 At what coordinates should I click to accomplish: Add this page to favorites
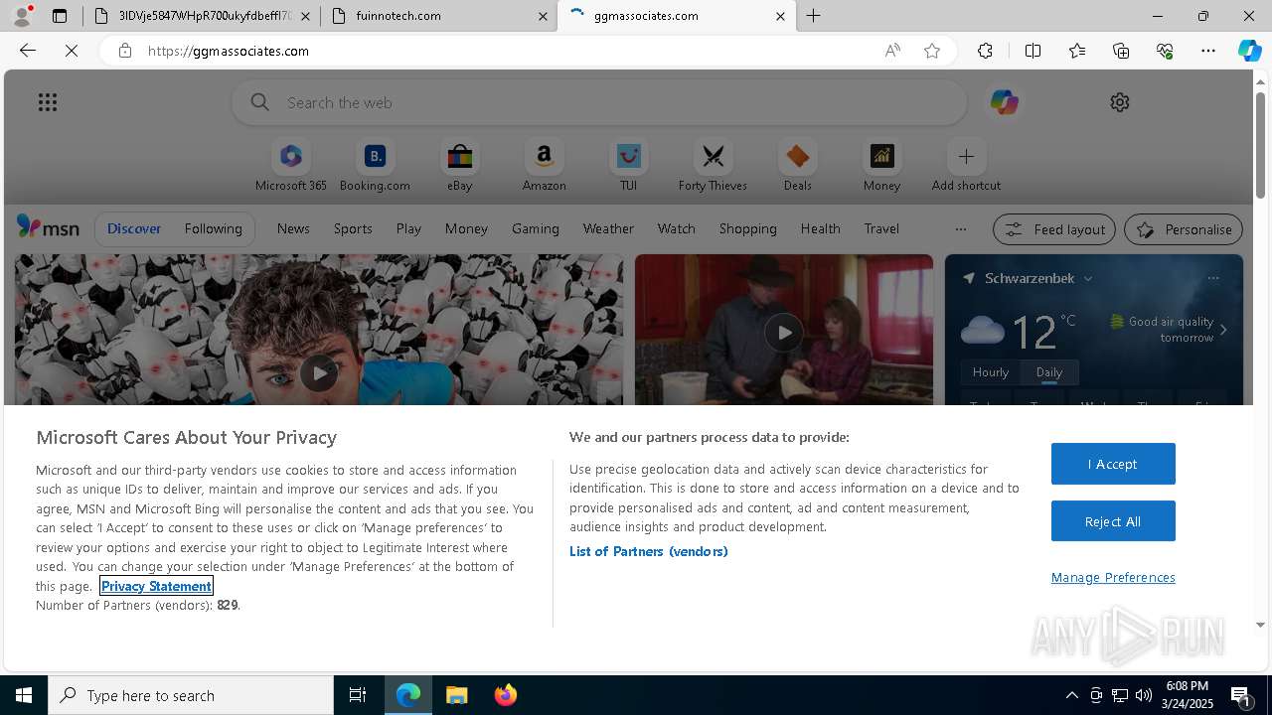point(932,51)
